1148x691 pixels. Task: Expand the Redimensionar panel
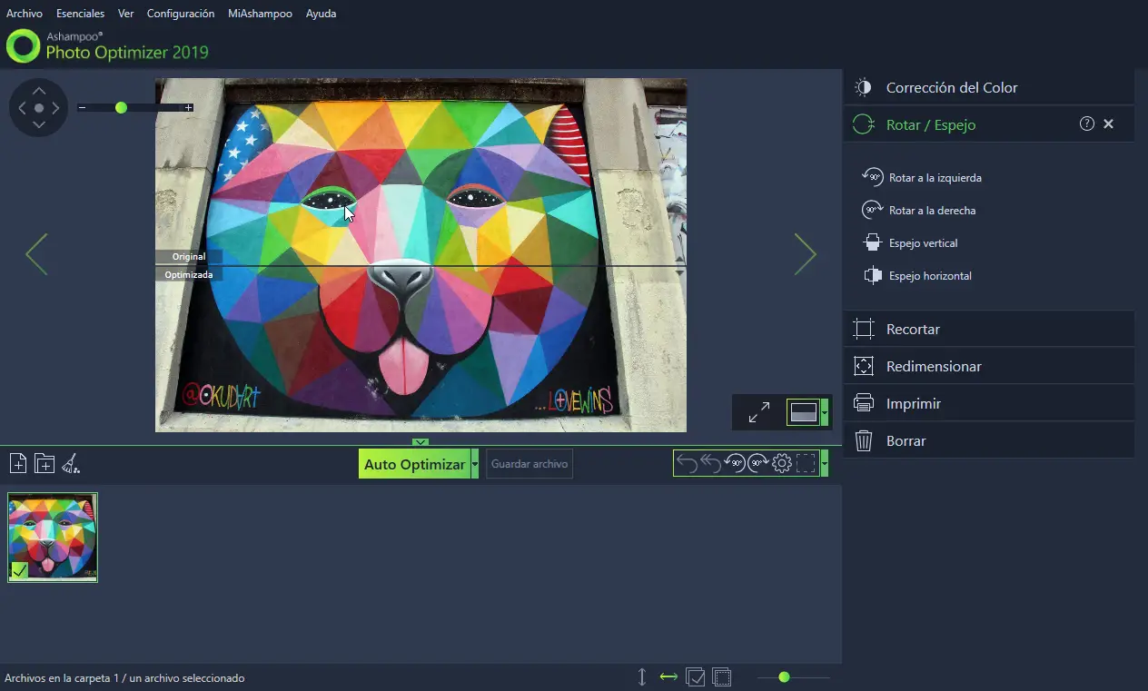988,367
